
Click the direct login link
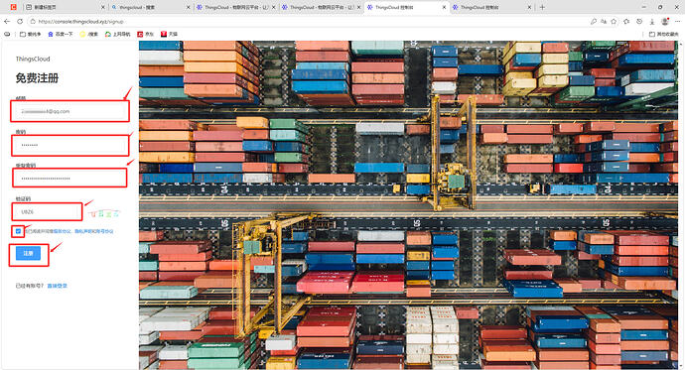point(58,286)
